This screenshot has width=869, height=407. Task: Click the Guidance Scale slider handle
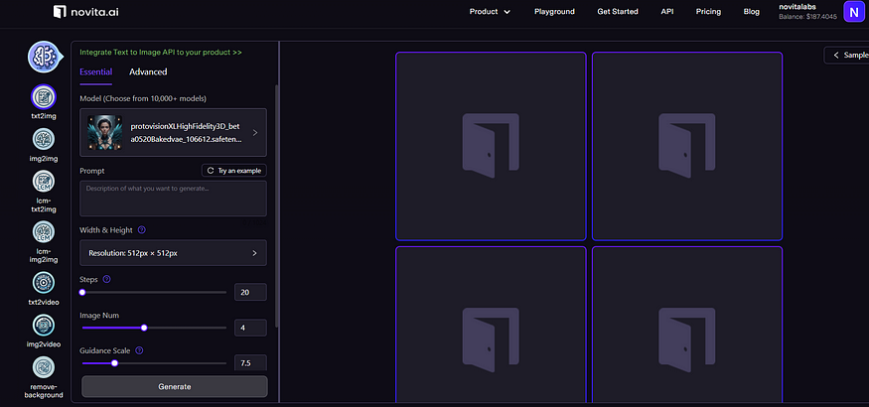pos(115,363)
